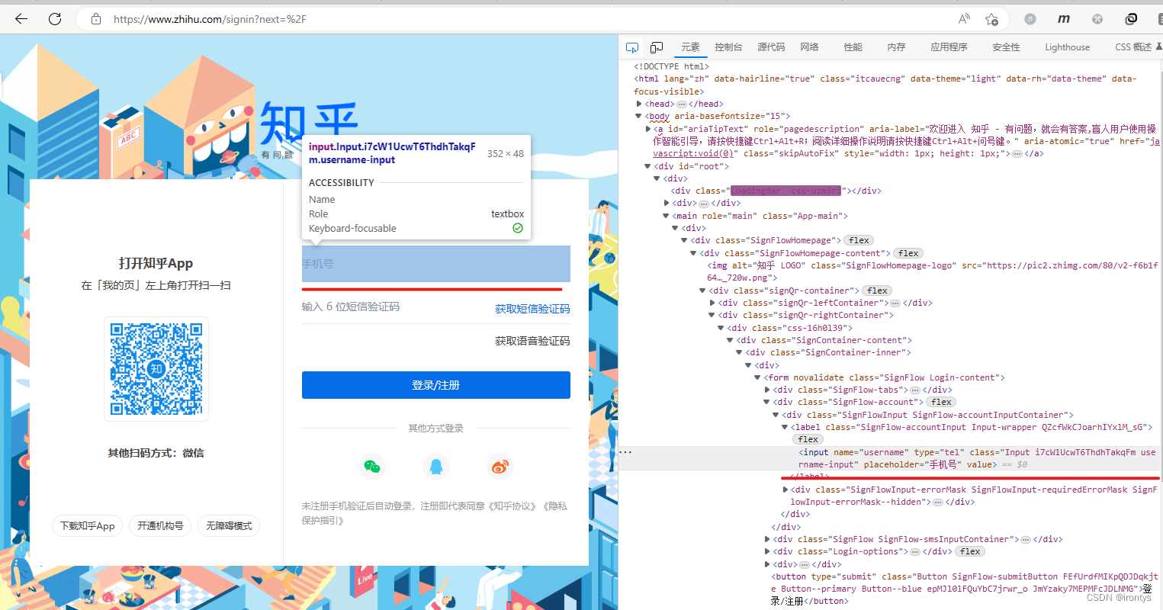The width and height of the screenshot is (1163, 610).
Task: Expand the SignFlowInput-errorMask div
Action: 786,490
